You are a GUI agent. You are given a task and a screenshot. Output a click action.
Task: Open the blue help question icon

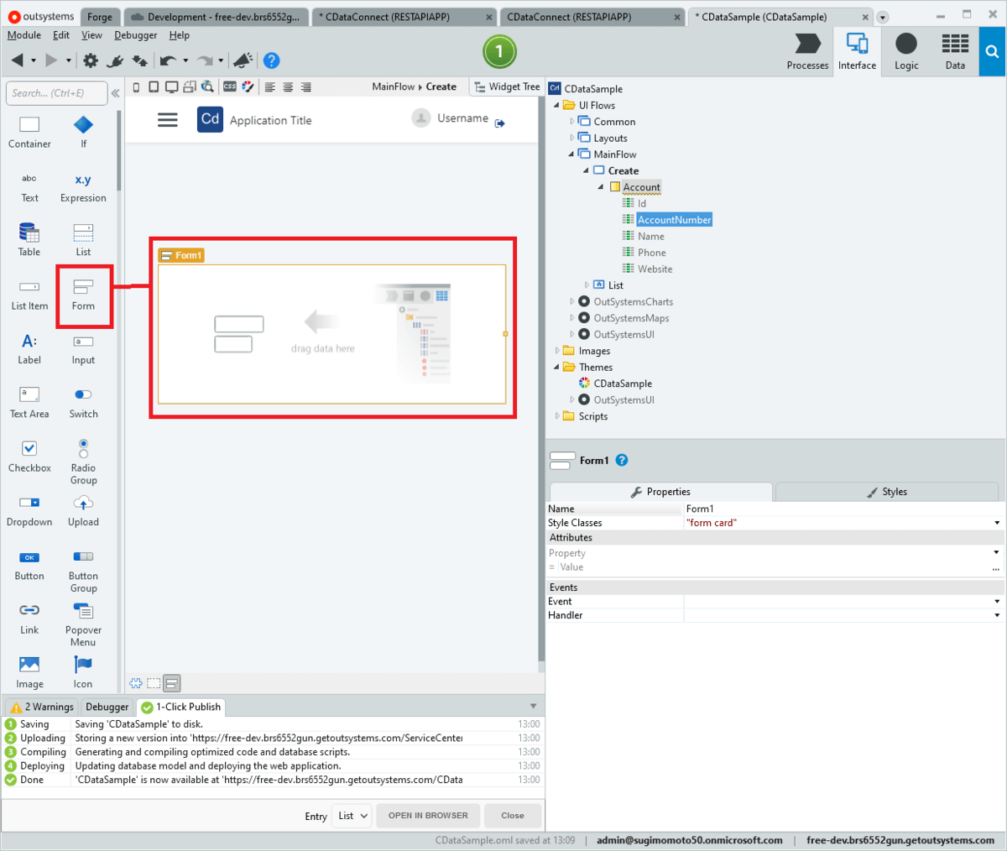(x=271, y=60)
